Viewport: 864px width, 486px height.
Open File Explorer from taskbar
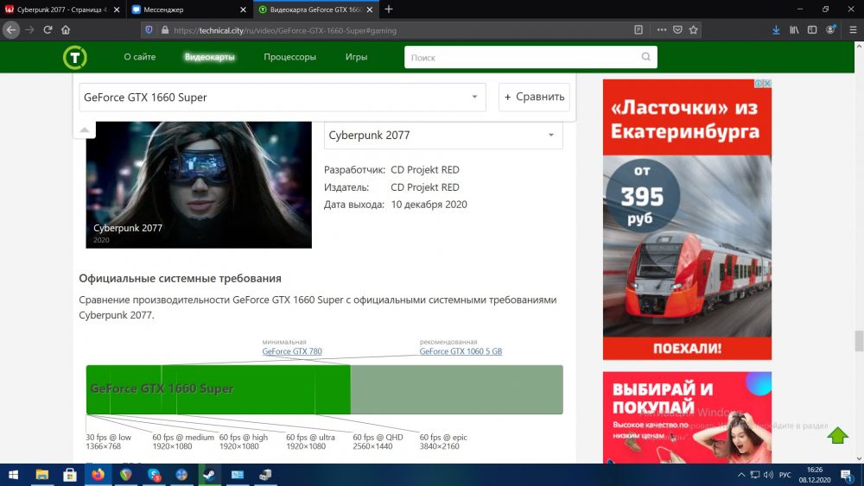[41, 475]
